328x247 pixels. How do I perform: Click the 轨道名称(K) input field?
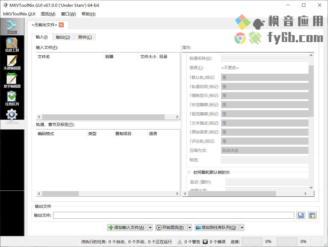265,58
